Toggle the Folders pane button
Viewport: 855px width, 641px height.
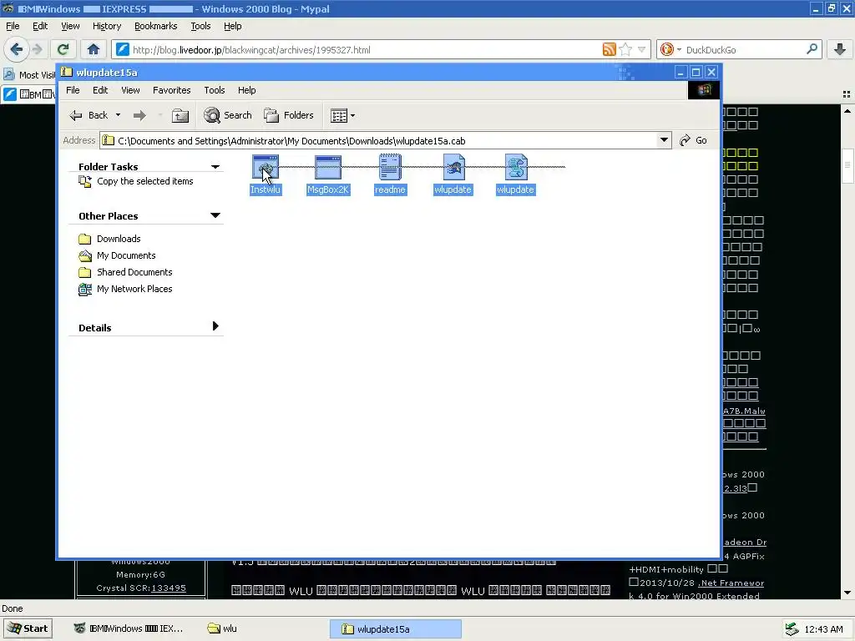coord(289,115)
